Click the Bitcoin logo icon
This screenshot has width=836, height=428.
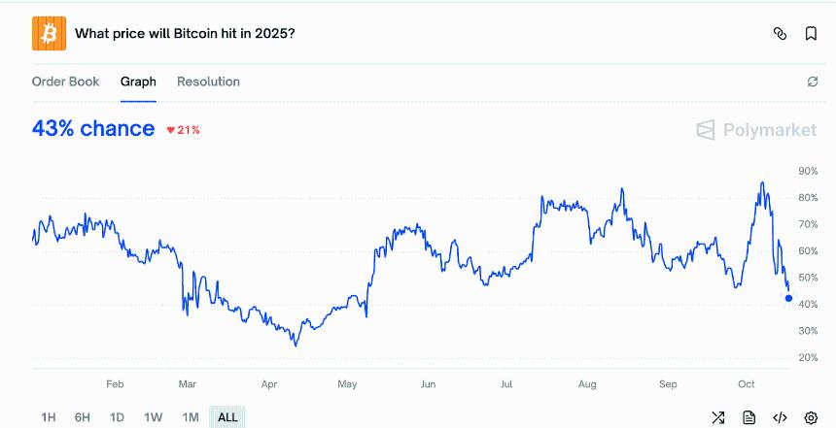49,34
